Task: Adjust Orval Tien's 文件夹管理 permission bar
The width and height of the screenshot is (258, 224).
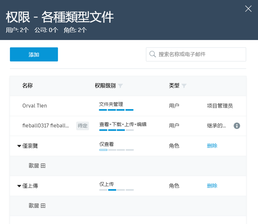Action: click(116, 110)
